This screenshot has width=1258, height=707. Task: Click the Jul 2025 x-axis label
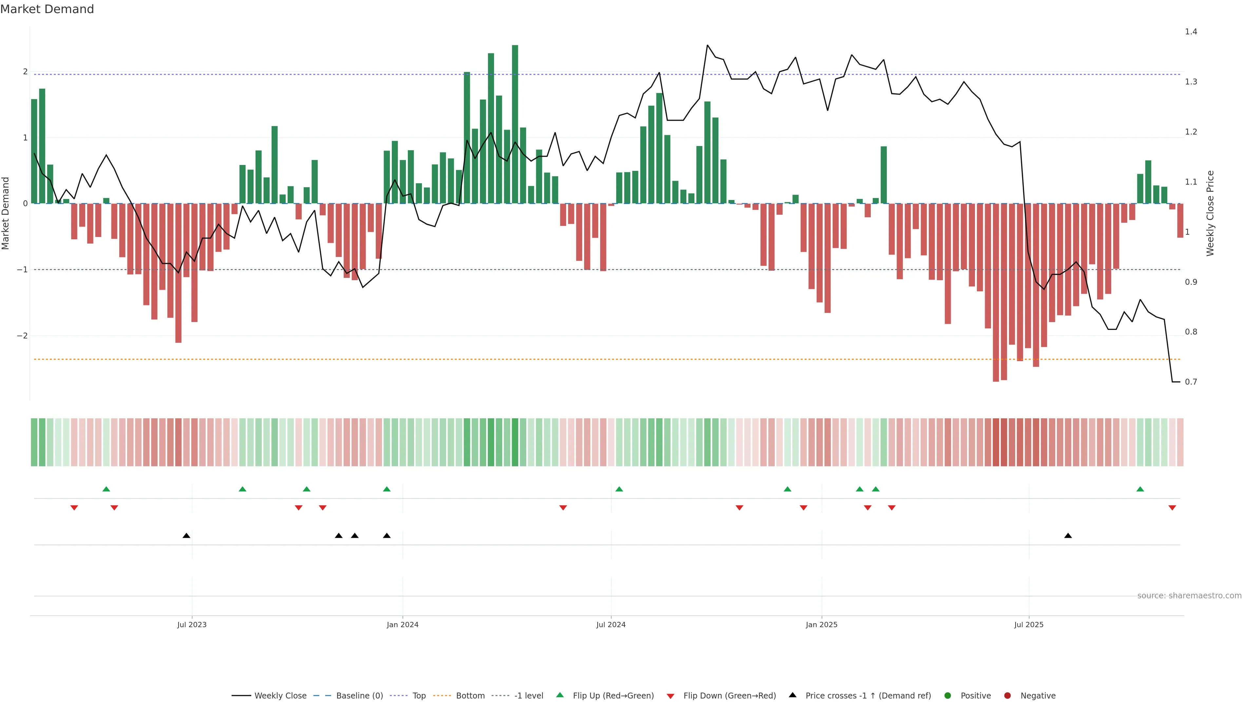tap(1028, 625)
